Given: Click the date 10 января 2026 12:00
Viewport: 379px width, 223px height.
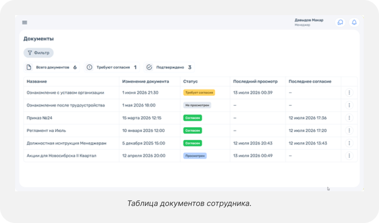Looking at the screenshot, I should click(x=144, y=130).
